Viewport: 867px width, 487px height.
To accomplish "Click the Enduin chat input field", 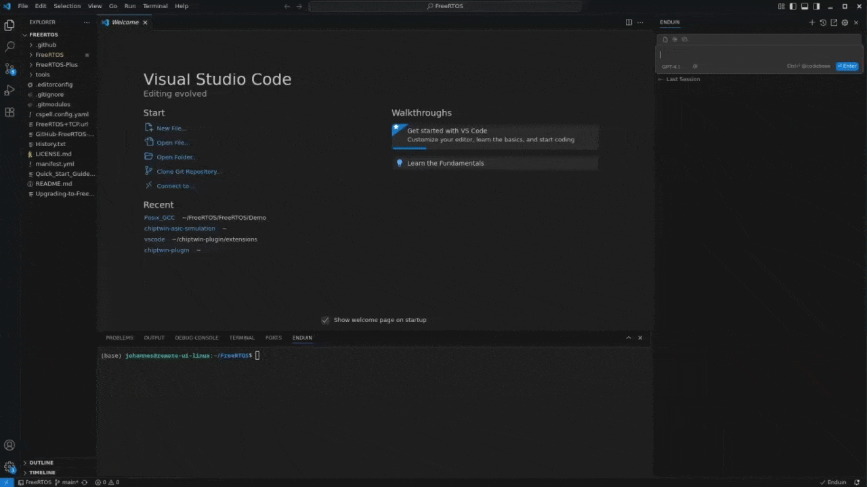I will pos(759,54).
